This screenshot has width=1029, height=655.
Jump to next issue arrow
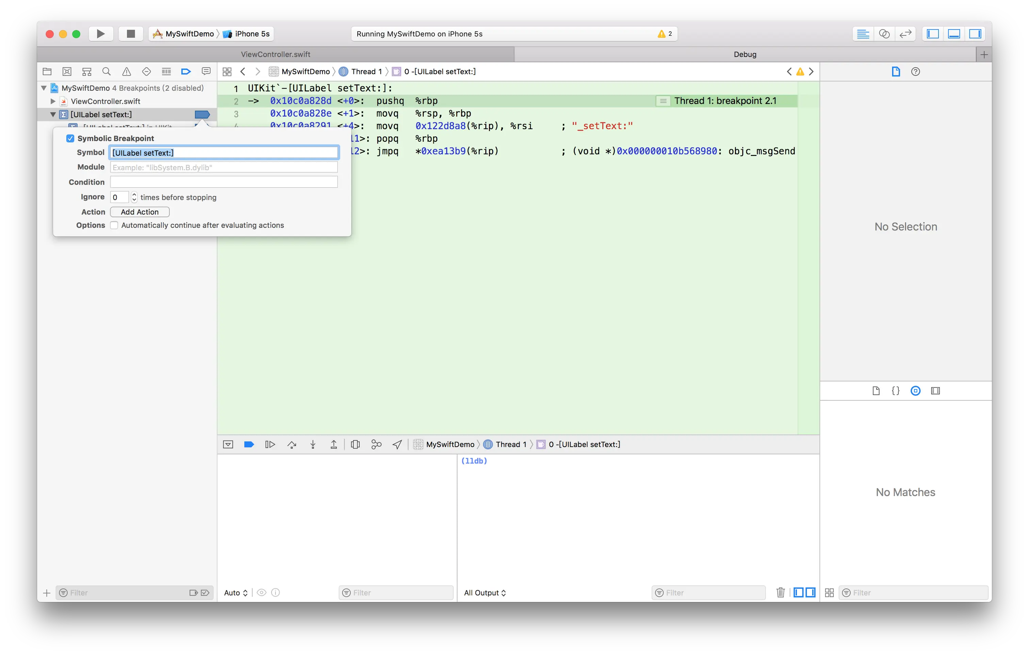point(811,71)
